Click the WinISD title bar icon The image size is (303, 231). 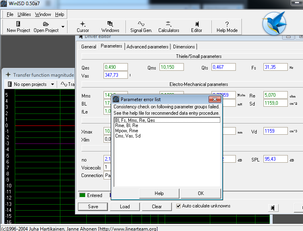coord(4,3)
